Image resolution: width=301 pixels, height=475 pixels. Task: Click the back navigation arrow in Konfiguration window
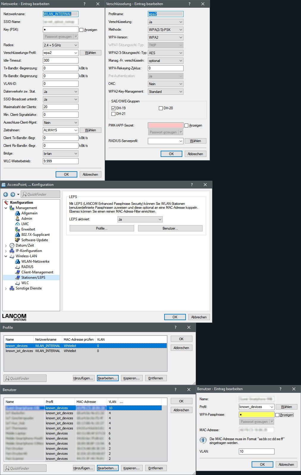pyautogui.click(x=6, y=194)
